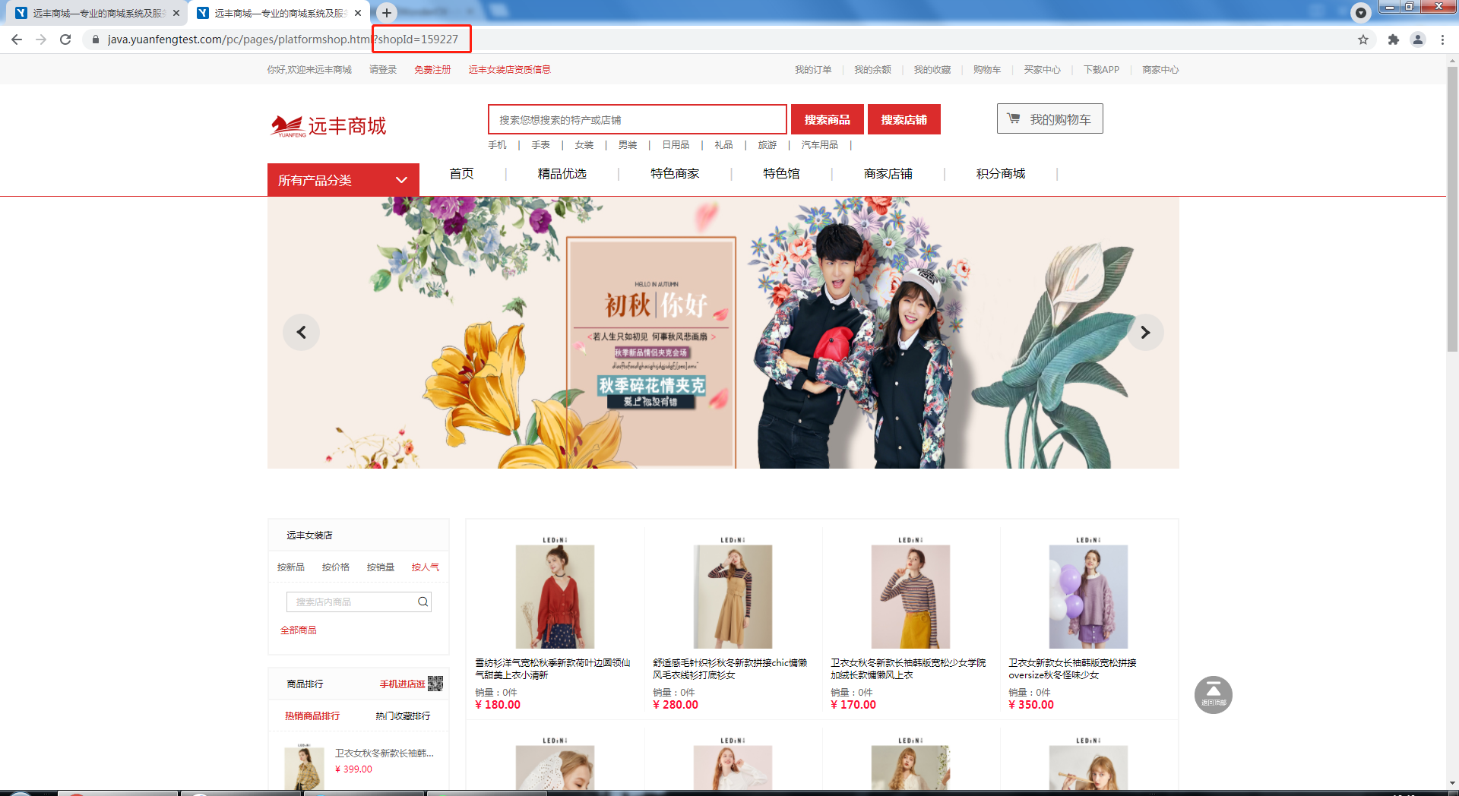Click the 手机 hot keyword
The image size is (1459, 796).
tap(497, 145)
